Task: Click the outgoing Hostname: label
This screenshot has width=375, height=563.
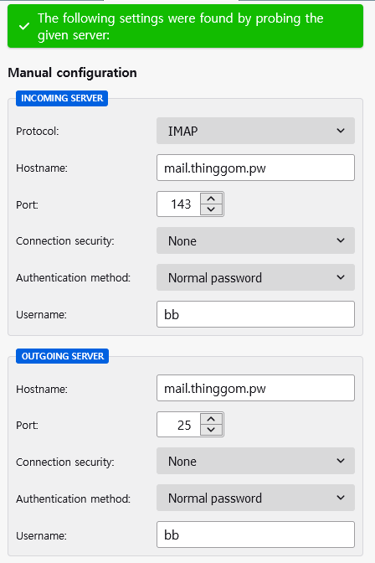Action: pos(42,389)
